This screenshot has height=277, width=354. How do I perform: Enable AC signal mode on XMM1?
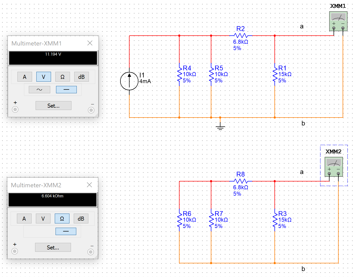pos(39,90)
